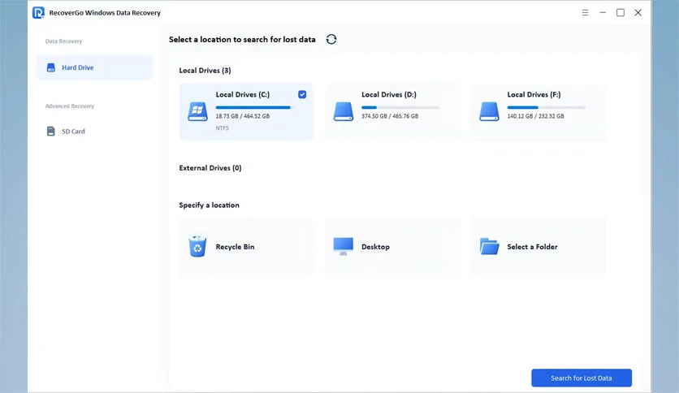Click the Advanced Recovery section label
This screenshot has height=393, width=679.
click(x=70, y=106)
